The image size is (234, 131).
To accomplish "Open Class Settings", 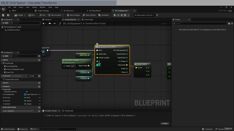I will 73,15.
